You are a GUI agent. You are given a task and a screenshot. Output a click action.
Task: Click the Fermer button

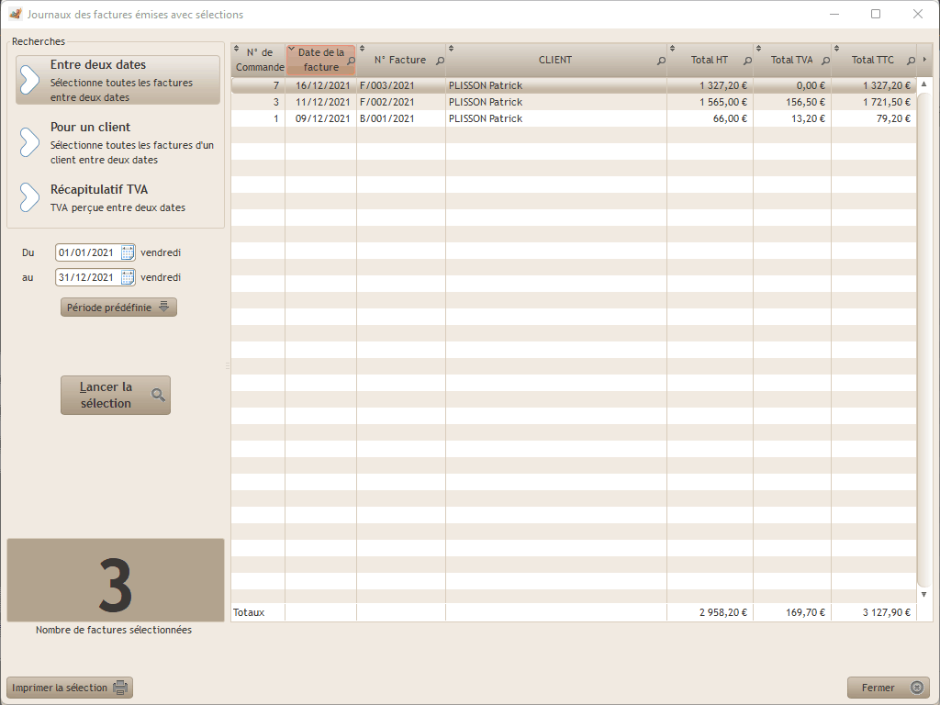[889, 688]
